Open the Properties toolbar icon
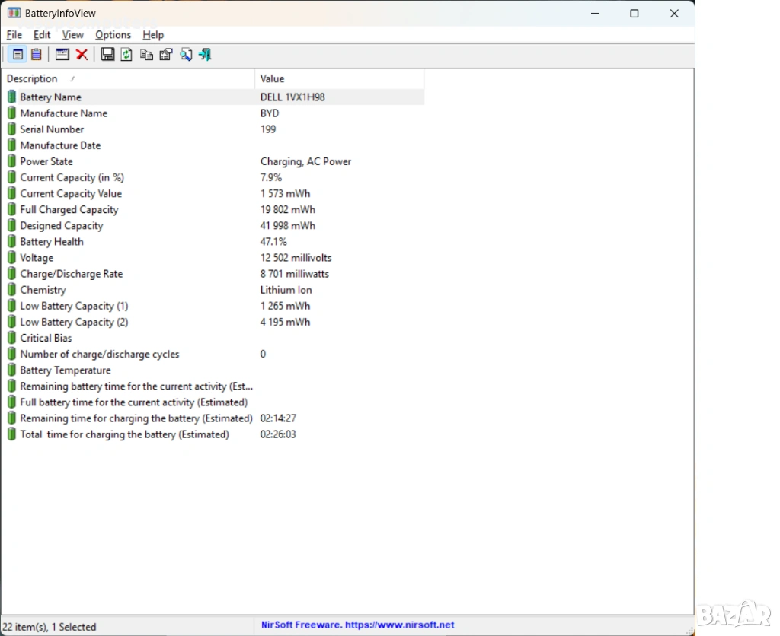780x636 pixels. pyautogui.click(x=166, y=55)
